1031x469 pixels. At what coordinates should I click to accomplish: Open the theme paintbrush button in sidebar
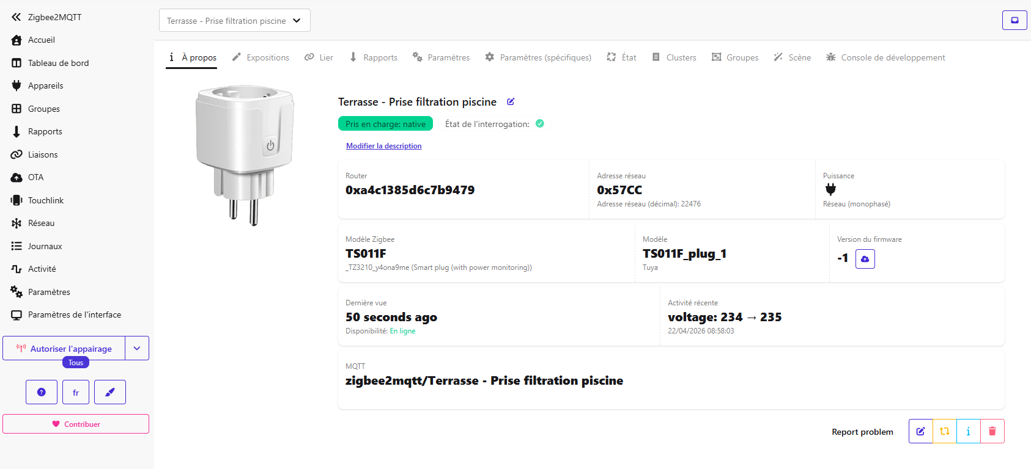(110, 392)
